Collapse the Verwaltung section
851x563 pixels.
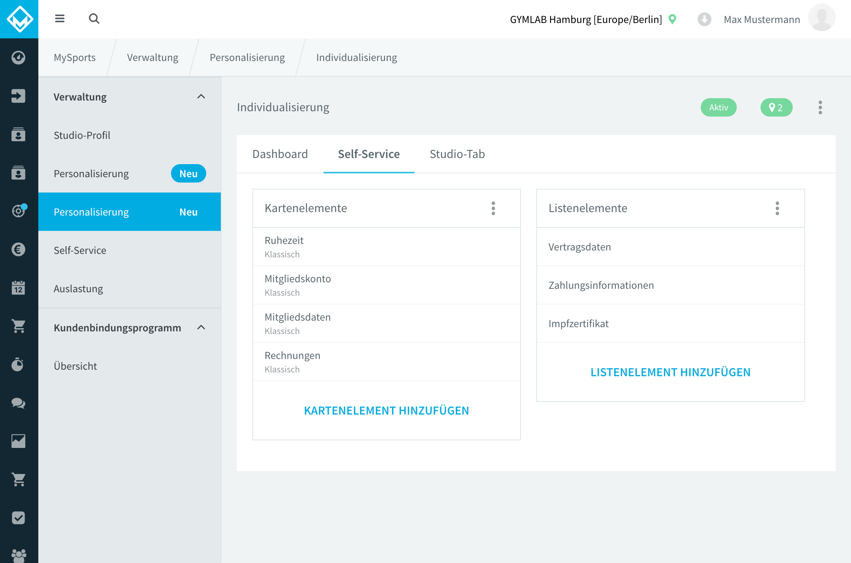click(x=201, y=97)
